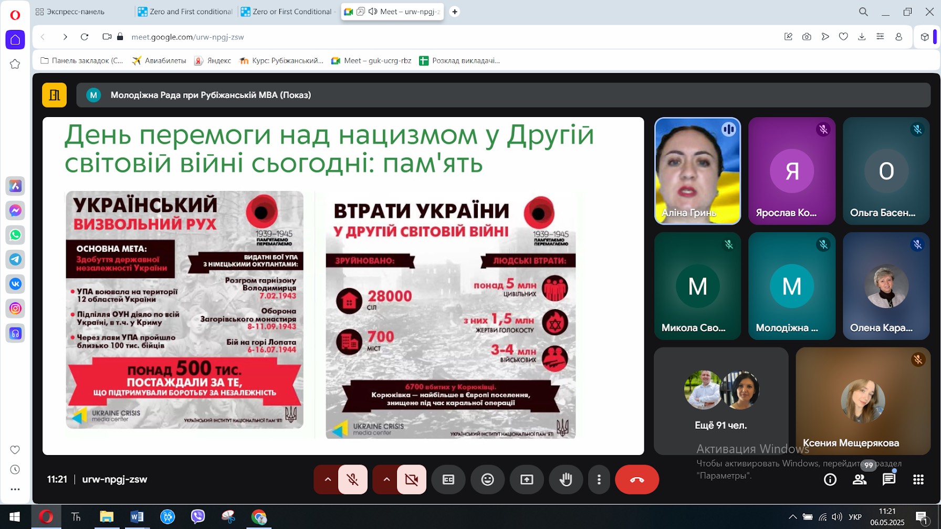The width and height of the screenshot is (941, 529).
Task: Switch to Zero and First conditional tab
Action: pyautogui.click(x=185, y=12)
